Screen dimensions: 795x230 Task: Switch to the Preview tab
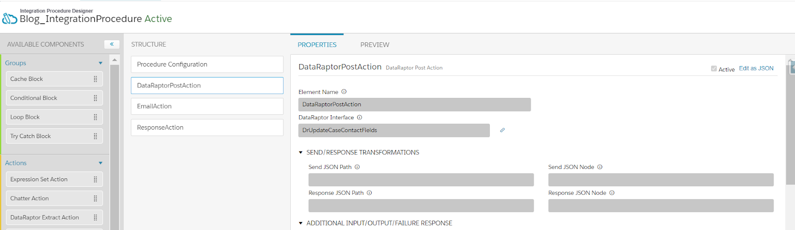375,45
